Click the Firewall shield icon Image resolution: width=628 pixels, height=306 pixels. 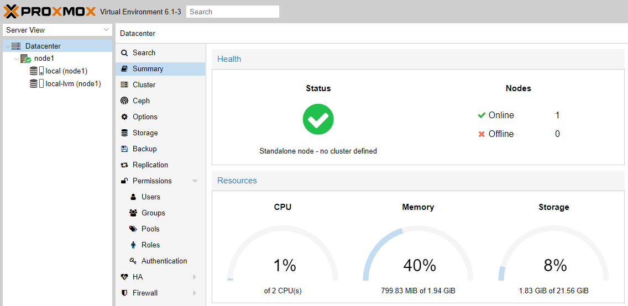pos(124,293)
